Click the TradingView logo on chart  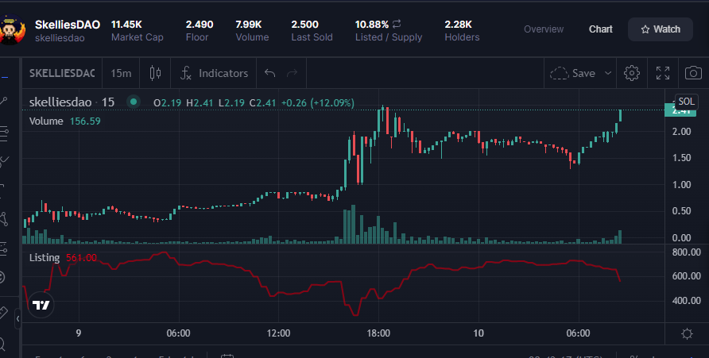click(x=41, y=305)
